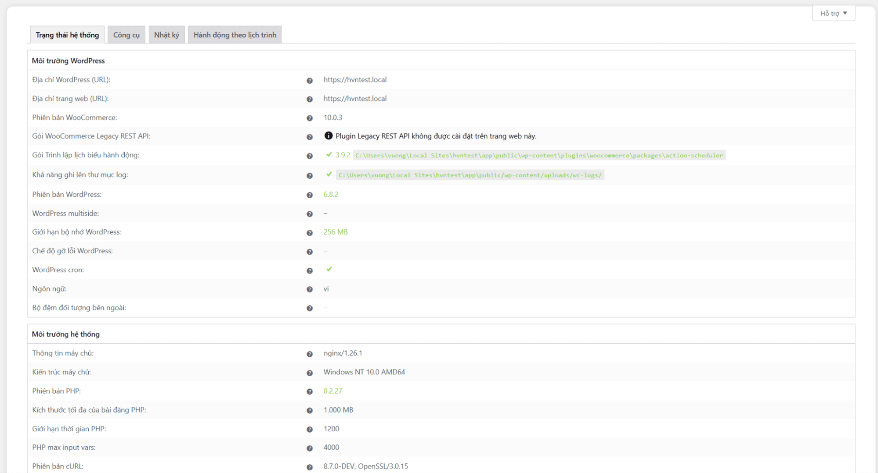Open the Hỗ trợ dropdown

[x=833, y=13]
